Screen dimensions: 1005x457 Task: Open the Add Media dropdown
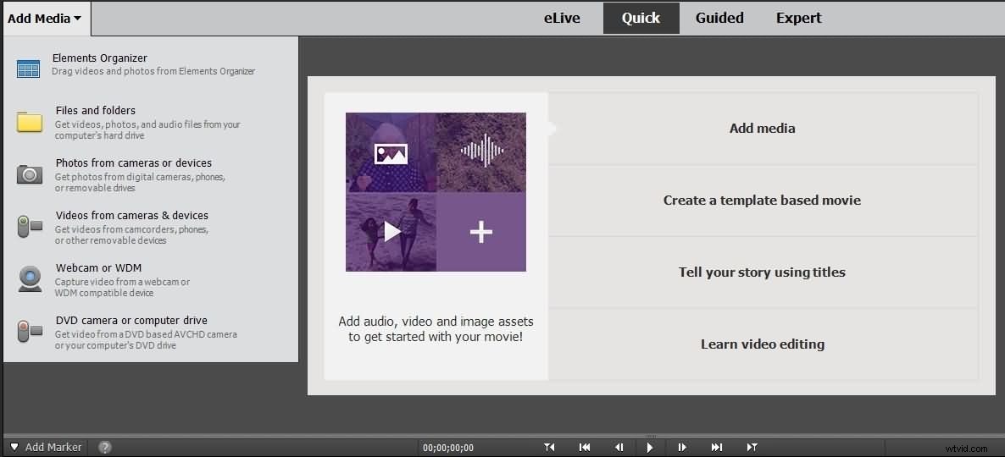[46, 19]
